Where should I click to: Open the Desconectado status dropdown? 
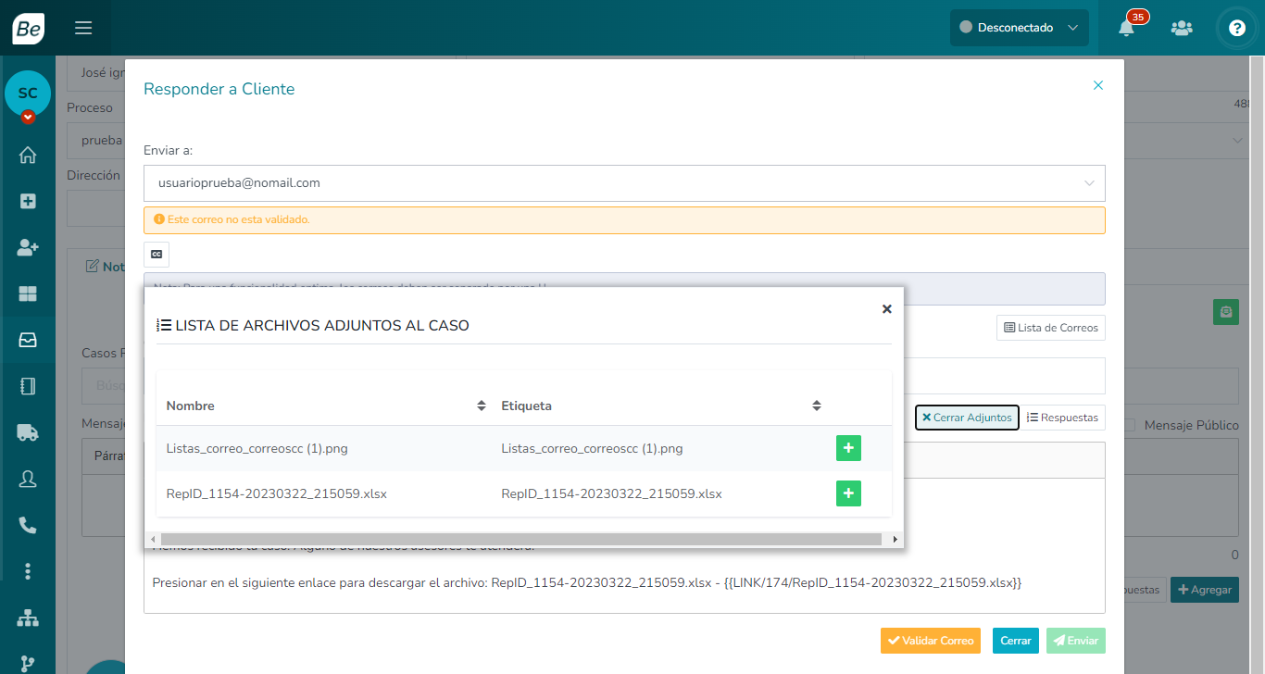1020,28
